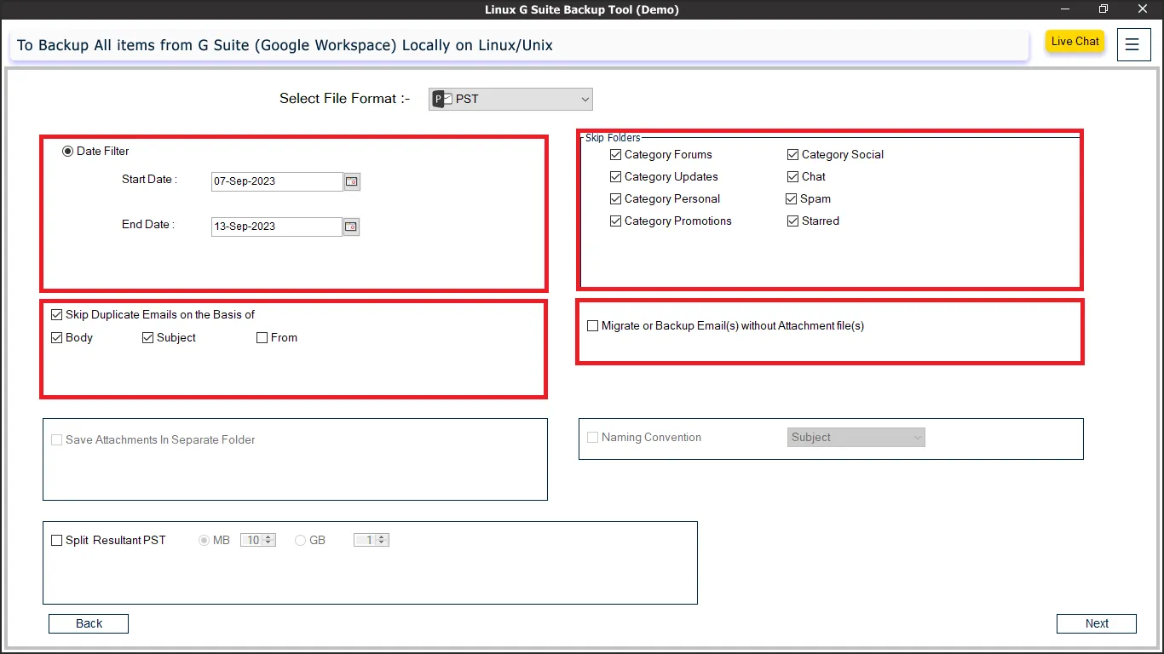Go Back to the previous step
The image size is (1164, 654).
point(89,623)
